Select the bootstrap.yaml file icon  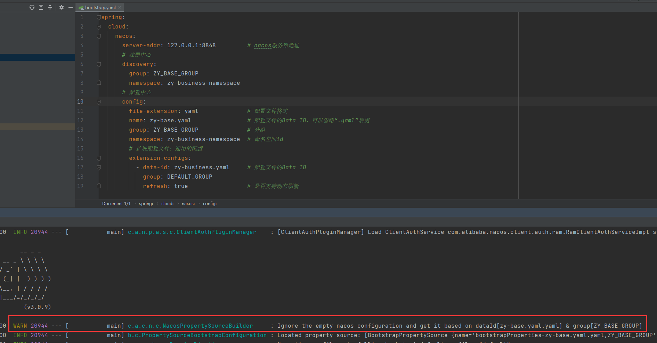tap(81, 7)
